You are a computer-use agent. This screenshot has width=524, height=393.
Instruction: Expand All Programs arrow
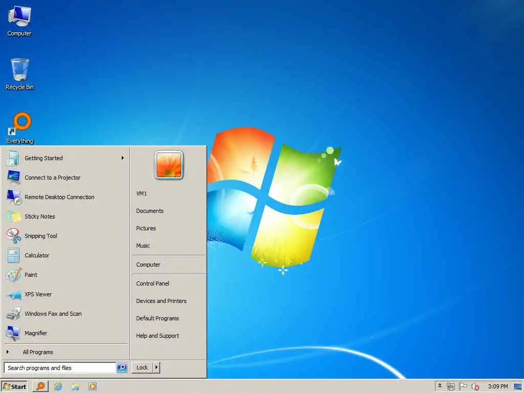click(8, 352)
